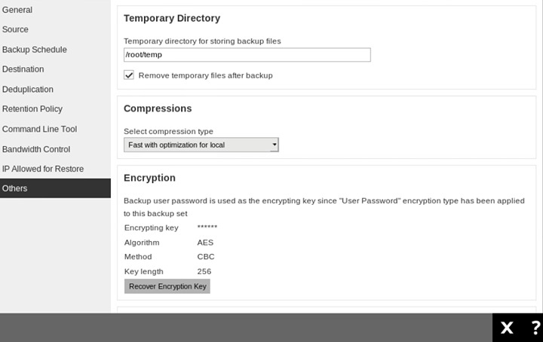Image resolution: width=543 pixels, height=342 pixels.
Task: Select IP Allowed for Restore
Action: [43, 169]
